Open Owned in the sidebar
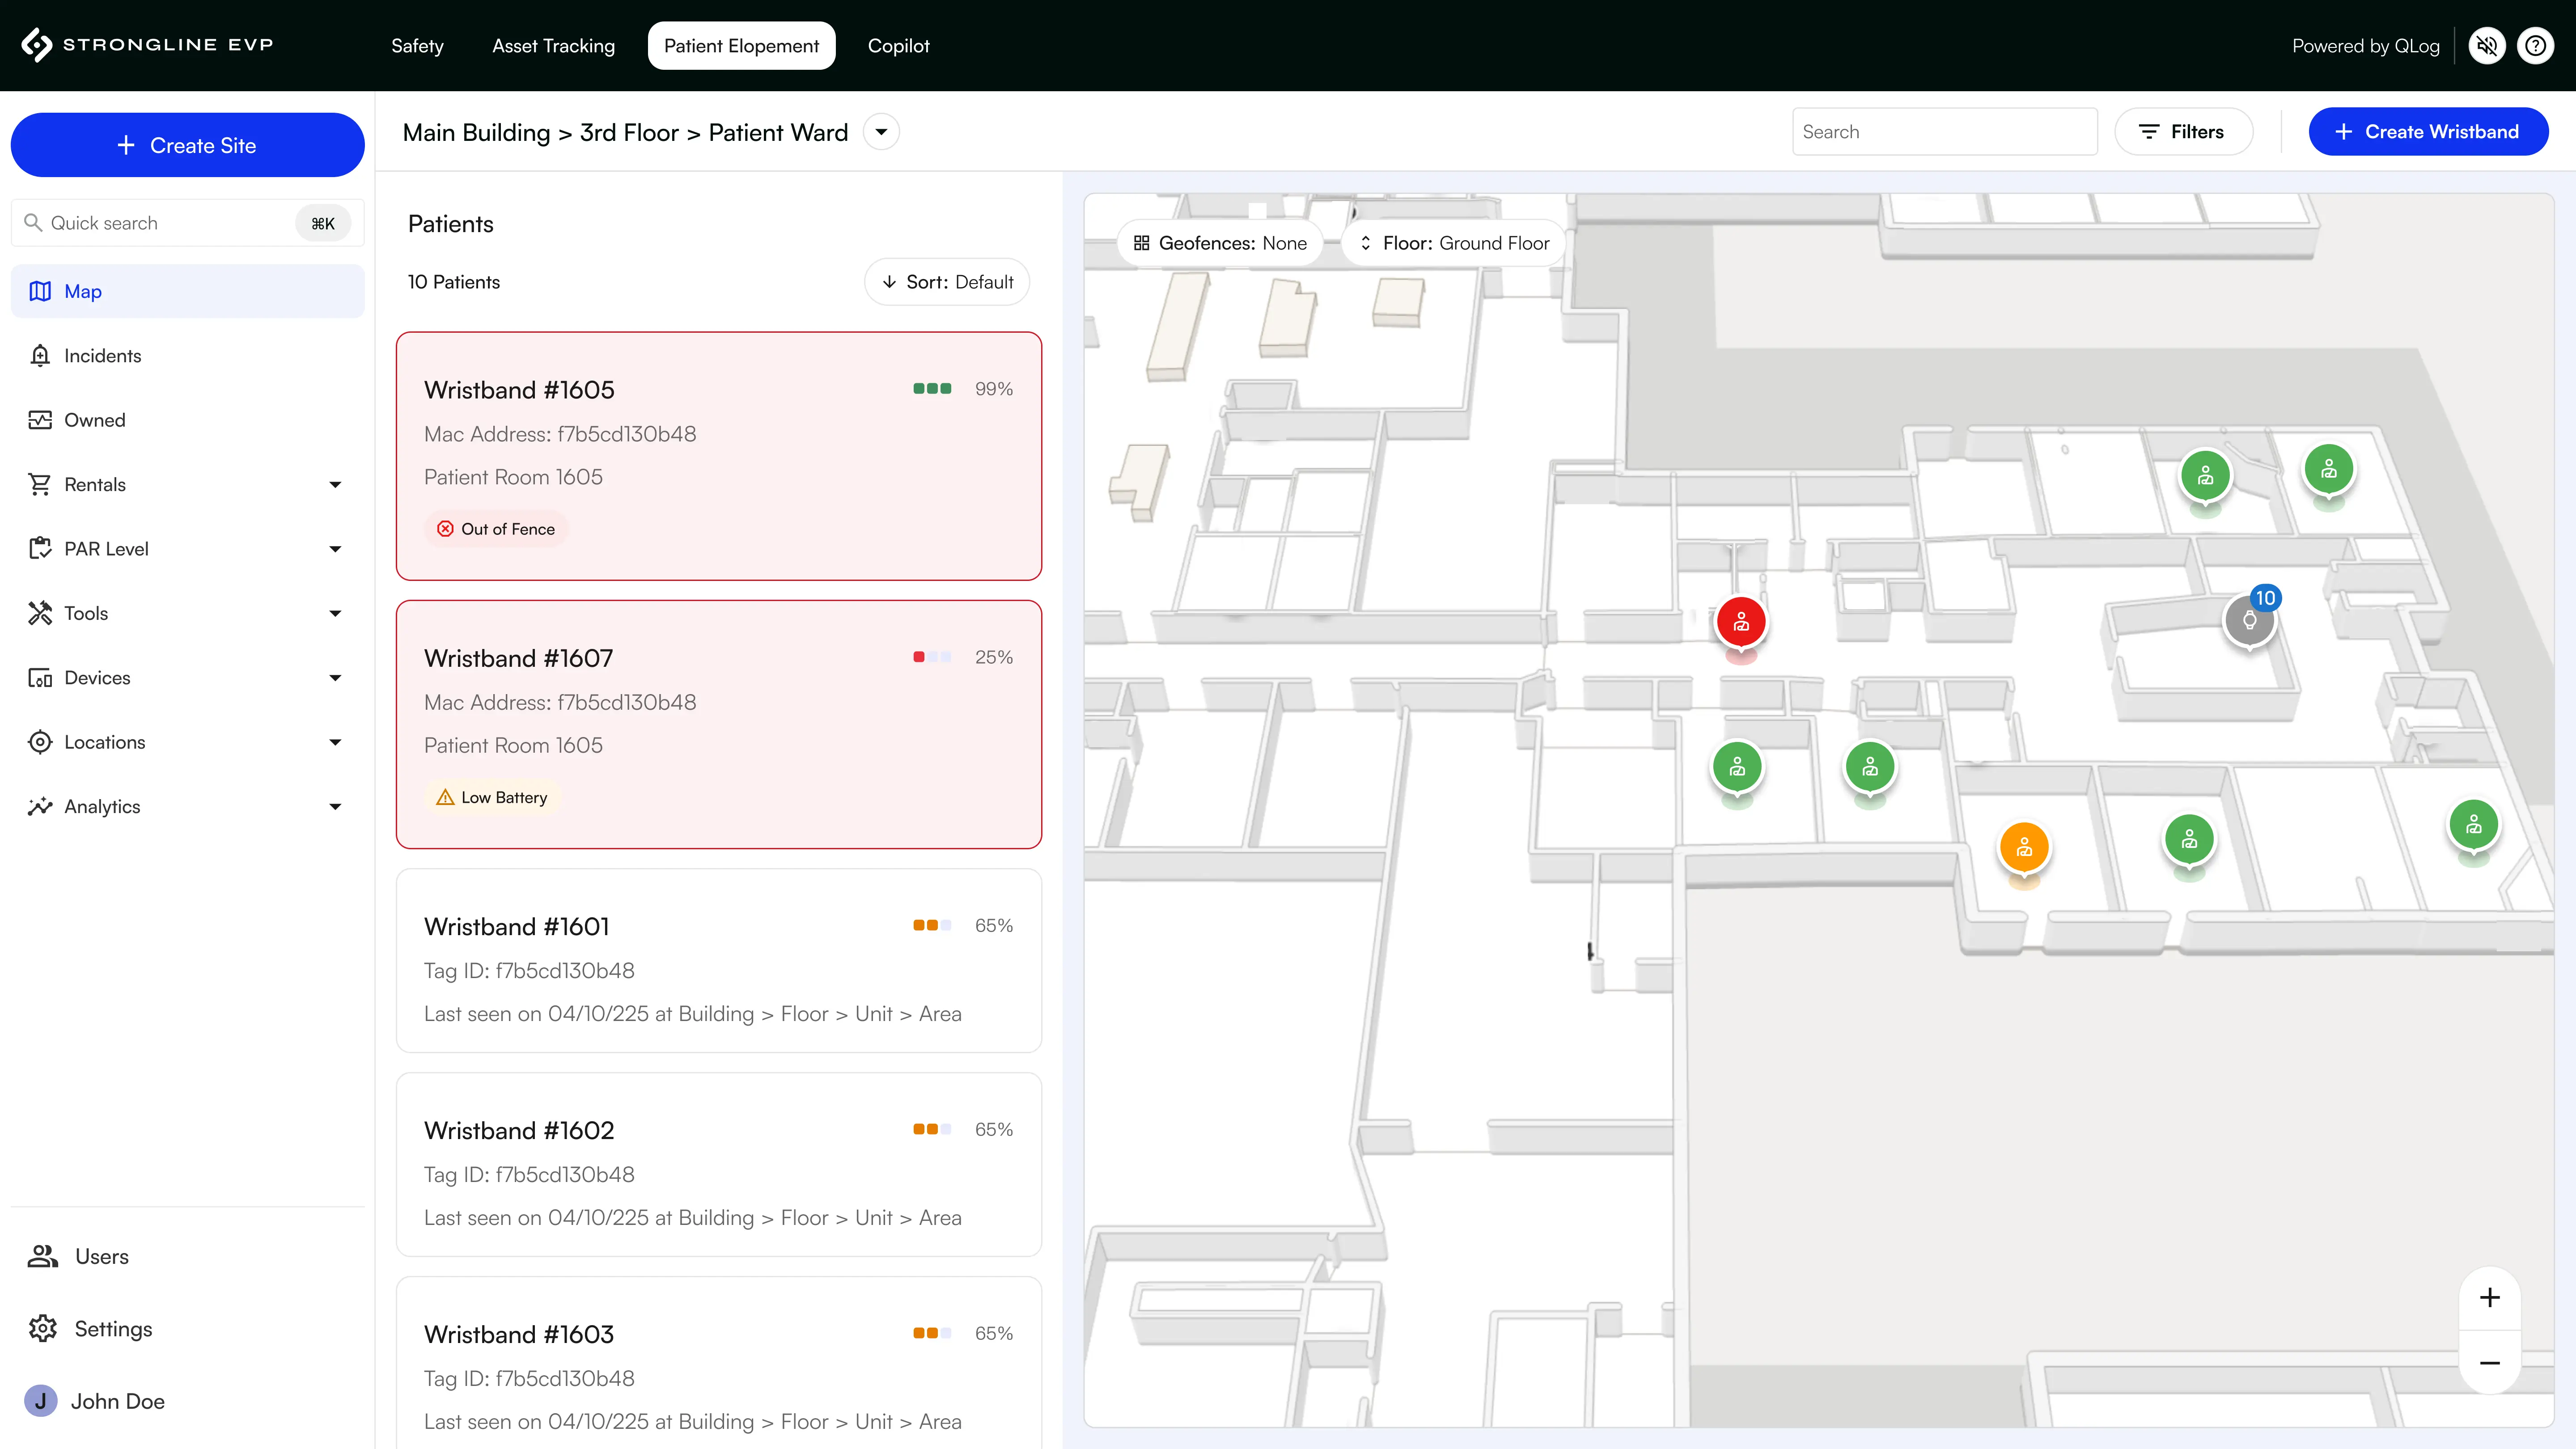This screenshot has width=2576, height=1449. click(x=187, y=420)
